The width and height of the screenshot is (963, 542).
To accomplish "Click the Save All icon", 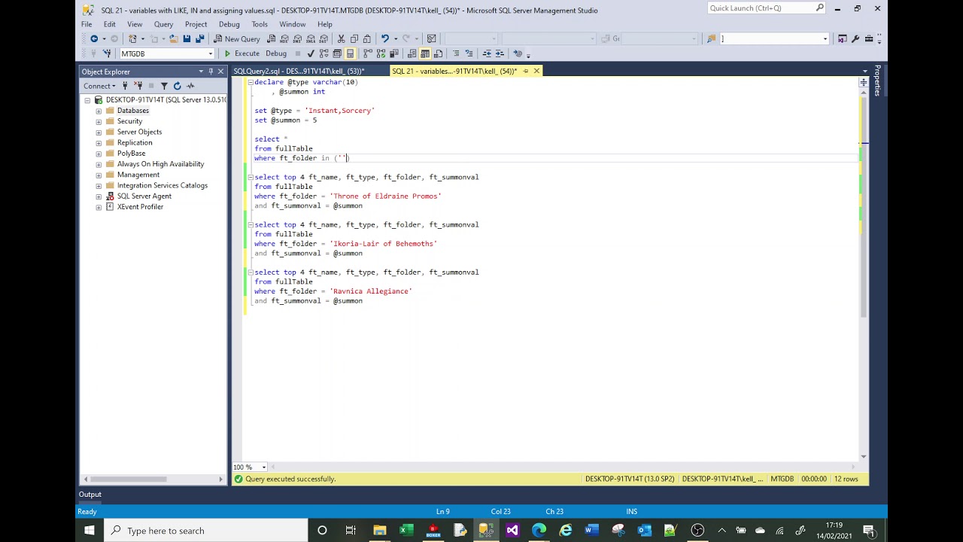I will (x=199, y=38).
